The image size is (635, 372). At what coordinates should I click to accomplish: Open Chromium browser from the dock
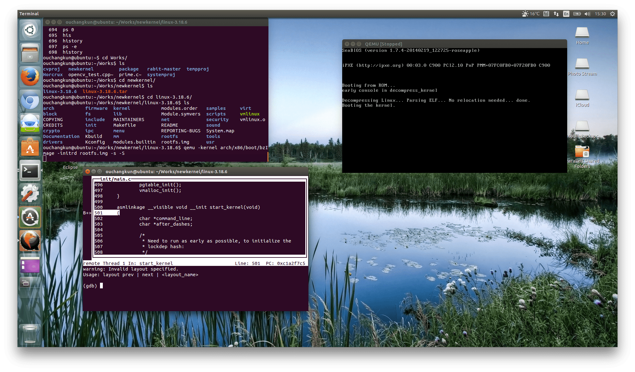[x=30, y=100]
